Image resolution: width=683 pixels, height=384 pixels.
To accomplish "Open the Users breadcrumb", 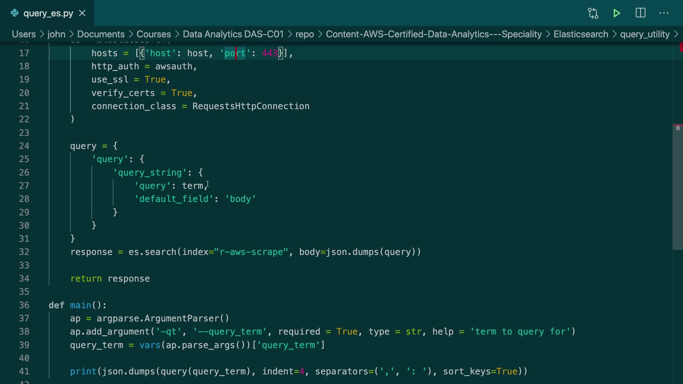I will coord(23,34).
